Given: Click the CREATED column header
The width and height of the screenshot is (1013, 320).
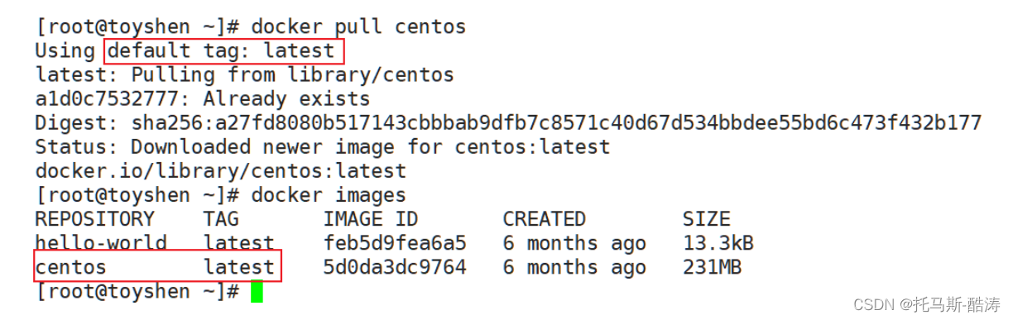Looking at the screenshot, I should point(545,219).
